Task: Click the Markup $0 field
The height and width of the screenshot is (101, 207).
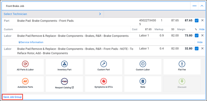Action: pyautogui.click(x=173, y=29)
